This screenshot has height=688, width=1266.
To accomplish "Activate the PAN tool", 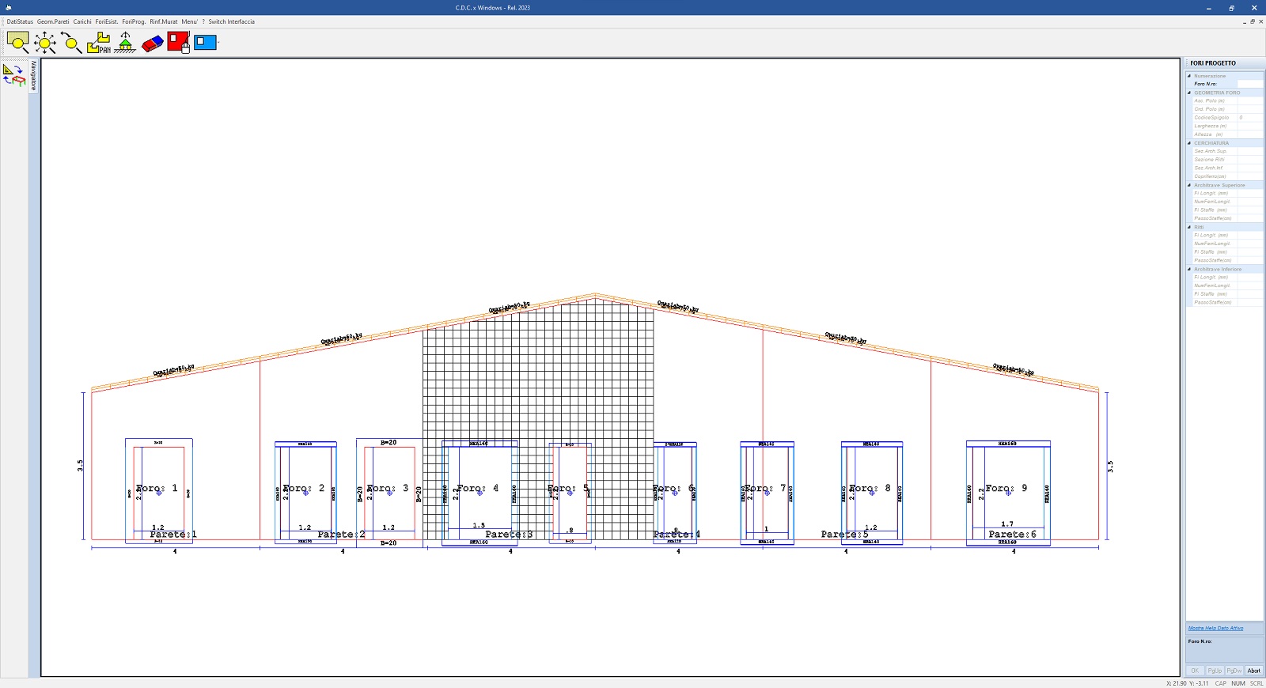I will pos(99,42).
